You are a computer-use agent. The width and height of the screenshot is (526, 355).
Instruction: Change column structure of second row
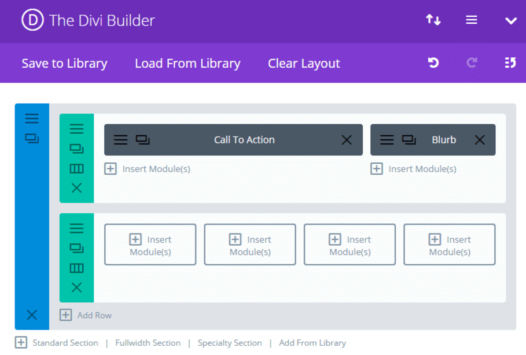point(76,268)
